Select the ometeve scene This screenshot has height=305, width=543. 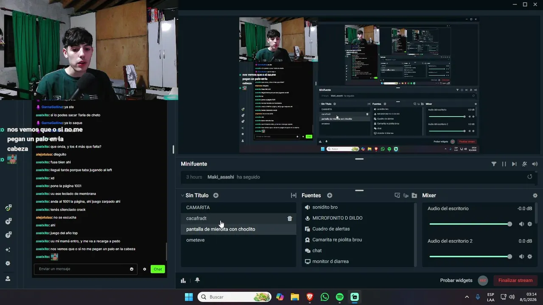click(238, 240)
